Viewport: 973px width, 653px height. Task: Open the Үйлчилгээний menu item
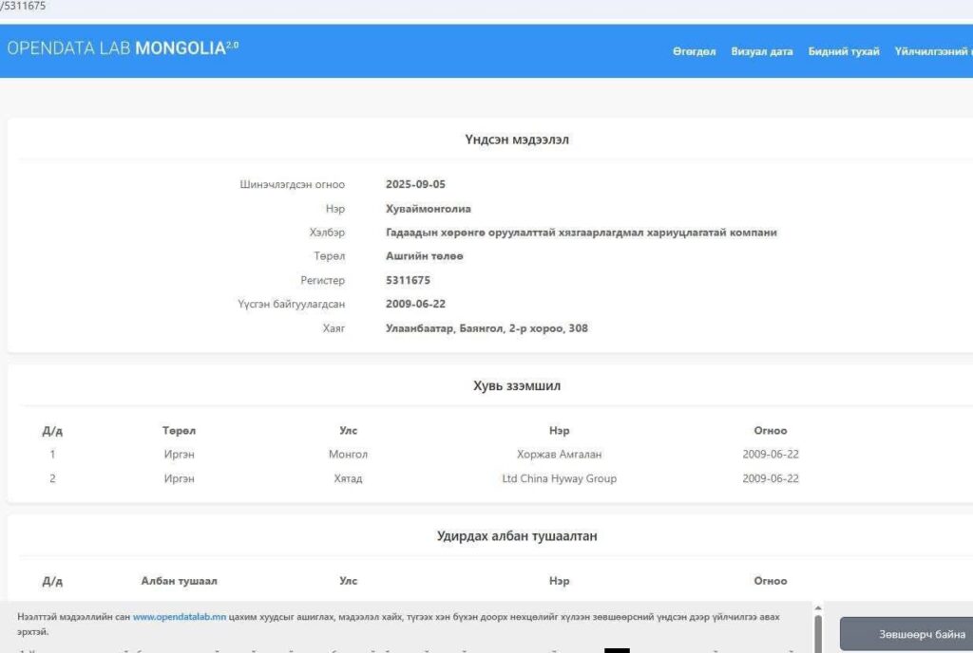[933, 51]
